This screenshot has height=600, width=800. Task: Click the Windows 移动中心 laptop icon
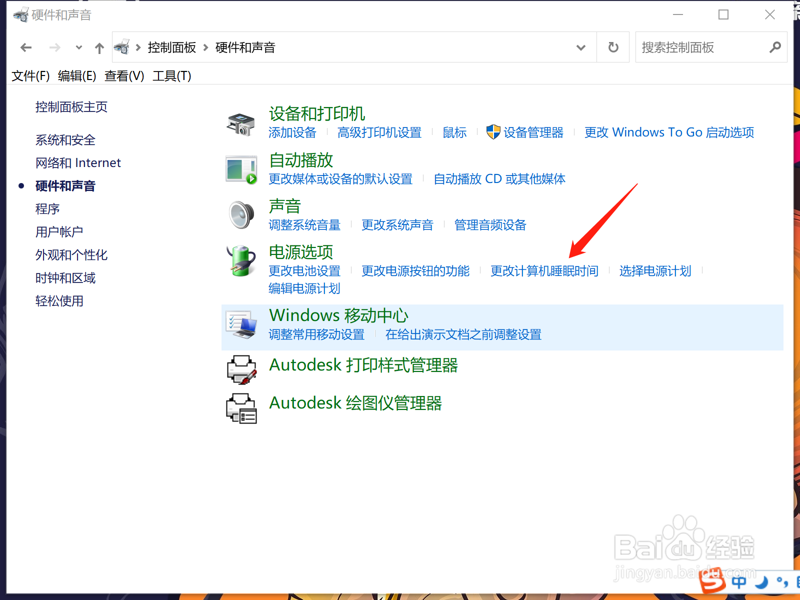(x=240, y=324)
